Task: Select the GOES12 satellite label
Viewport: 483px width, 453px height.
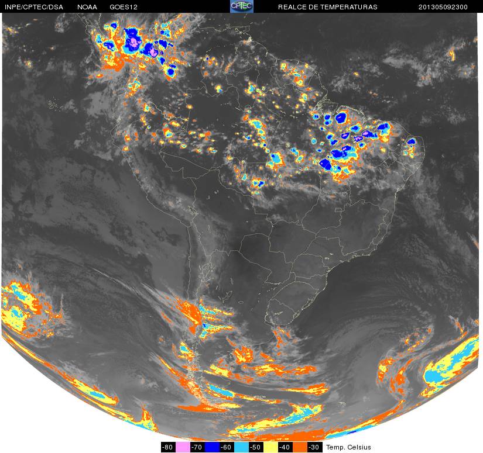Action: click(124, 7)
